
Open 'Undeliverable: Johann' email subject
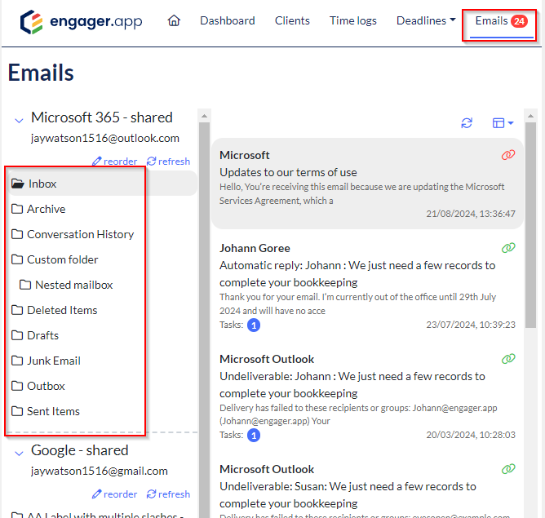point(352,385)
